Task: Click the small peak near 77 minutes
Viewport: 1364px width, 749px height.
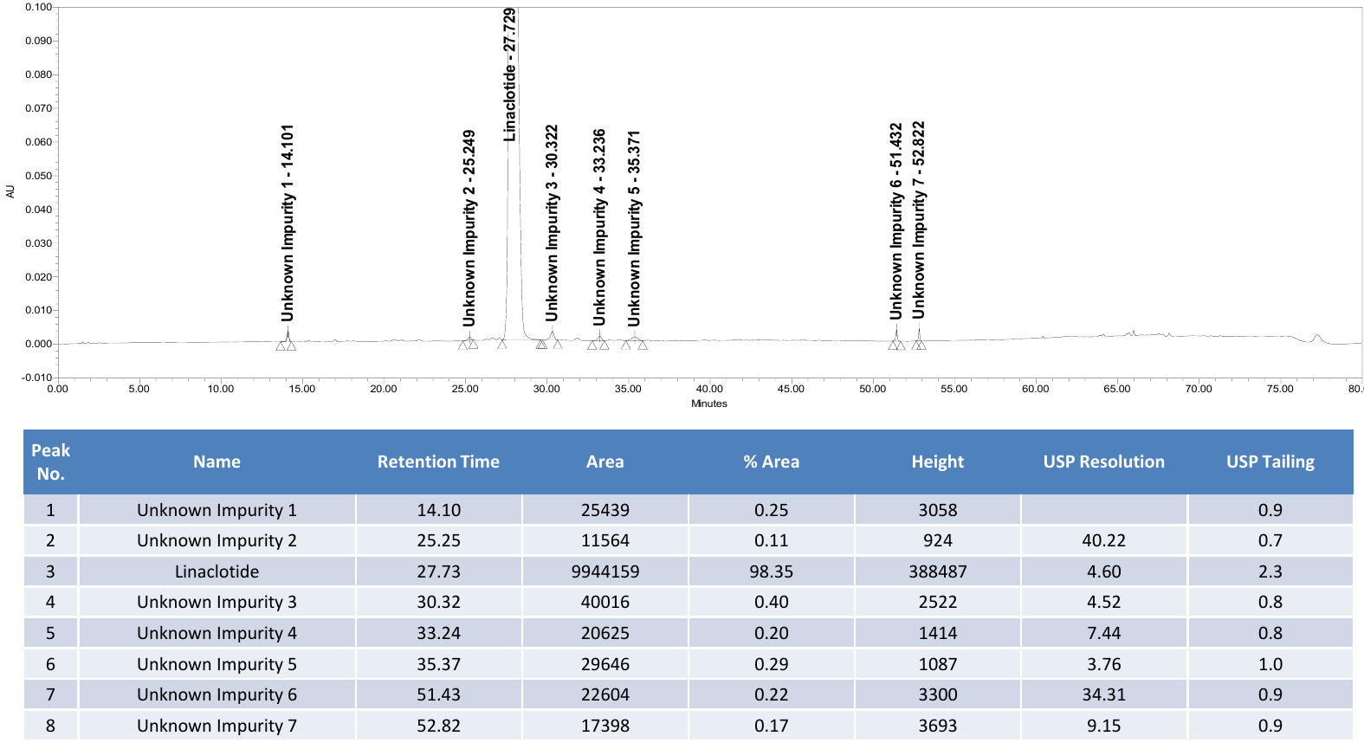Action: [x=1317, y=338]
